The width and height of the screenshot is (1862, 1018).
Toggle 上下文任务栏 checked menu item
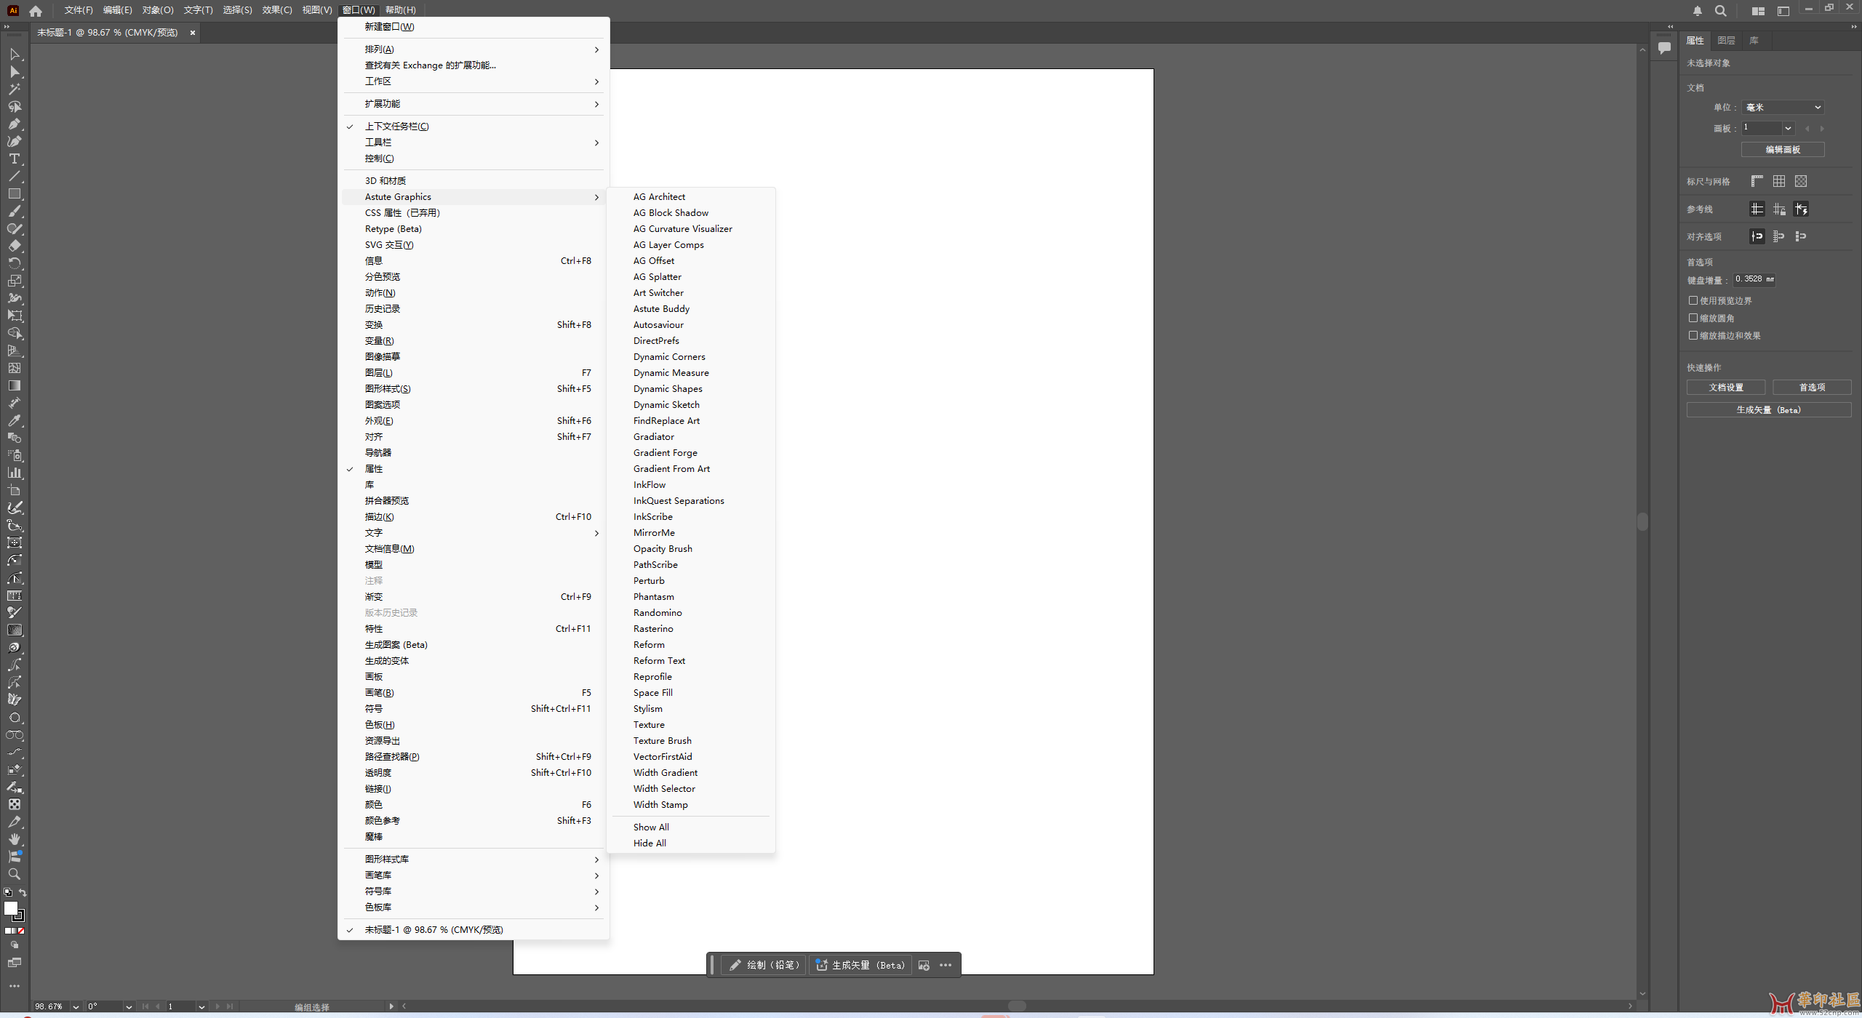point(473,127)
